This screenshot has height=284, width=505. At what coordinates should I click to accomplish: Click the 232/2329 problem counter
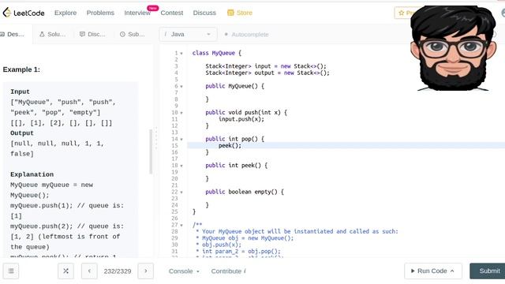118,271
